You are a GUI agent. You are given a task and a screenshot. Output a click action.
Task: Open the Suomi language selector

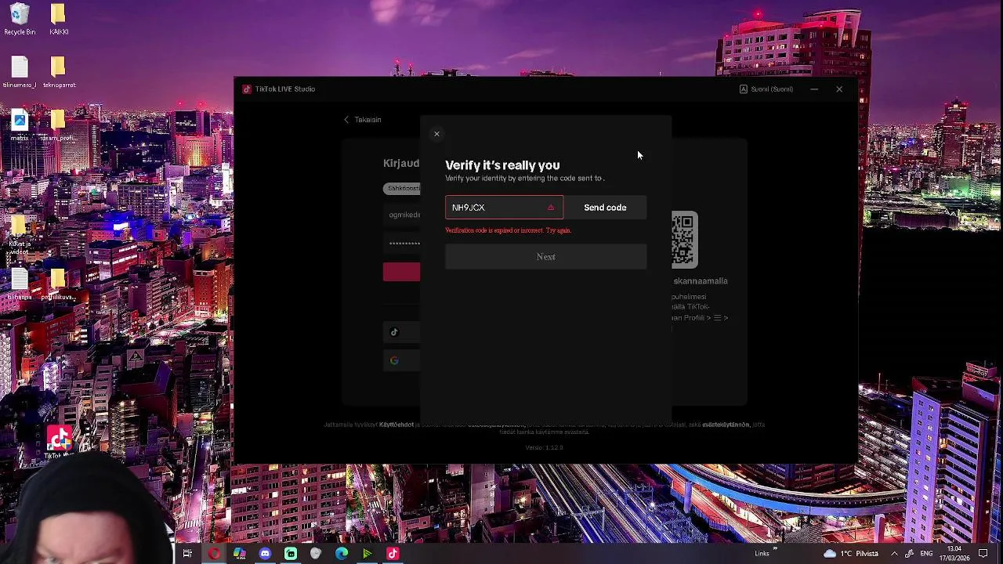tap(766, 89)
